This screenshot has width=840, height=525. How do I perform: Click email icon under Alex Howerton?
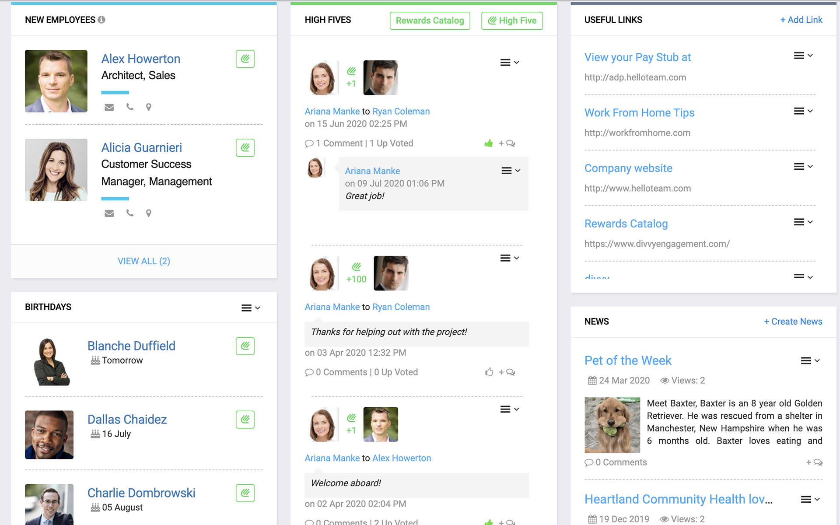[109, 107]
